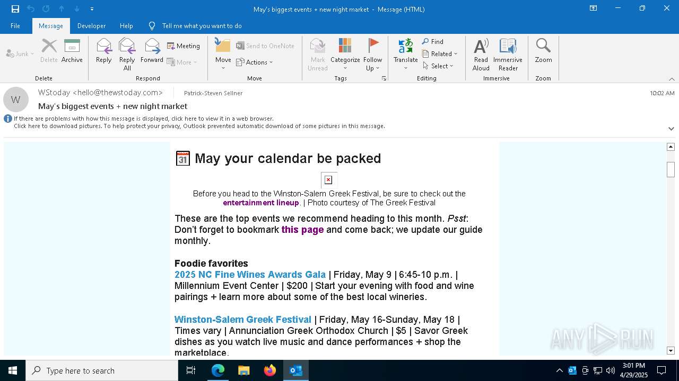This screenshot has width=679, height=381.
Task: Open the File menu
Action: pyautogui.click(x=15, y=25)
